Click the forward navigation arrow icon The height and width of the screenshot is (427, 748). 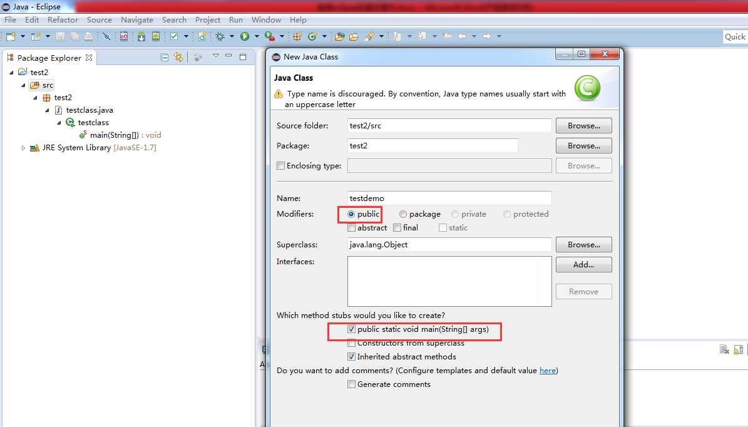click(486, 36)
